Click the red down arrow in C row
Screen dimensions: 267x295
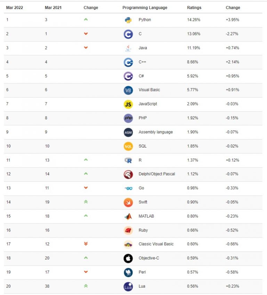click(x=86, y=34)
